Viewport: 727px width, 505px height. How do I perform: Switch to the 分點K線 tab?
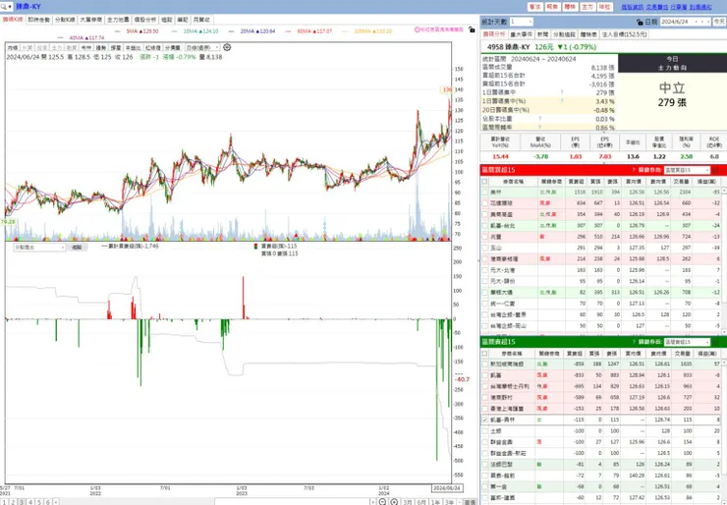click(x=65, y=20)
